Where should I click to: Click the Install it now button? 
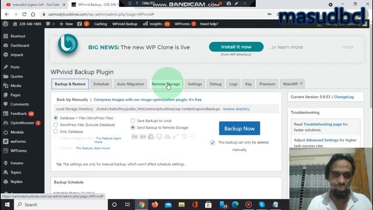[236, 47]
